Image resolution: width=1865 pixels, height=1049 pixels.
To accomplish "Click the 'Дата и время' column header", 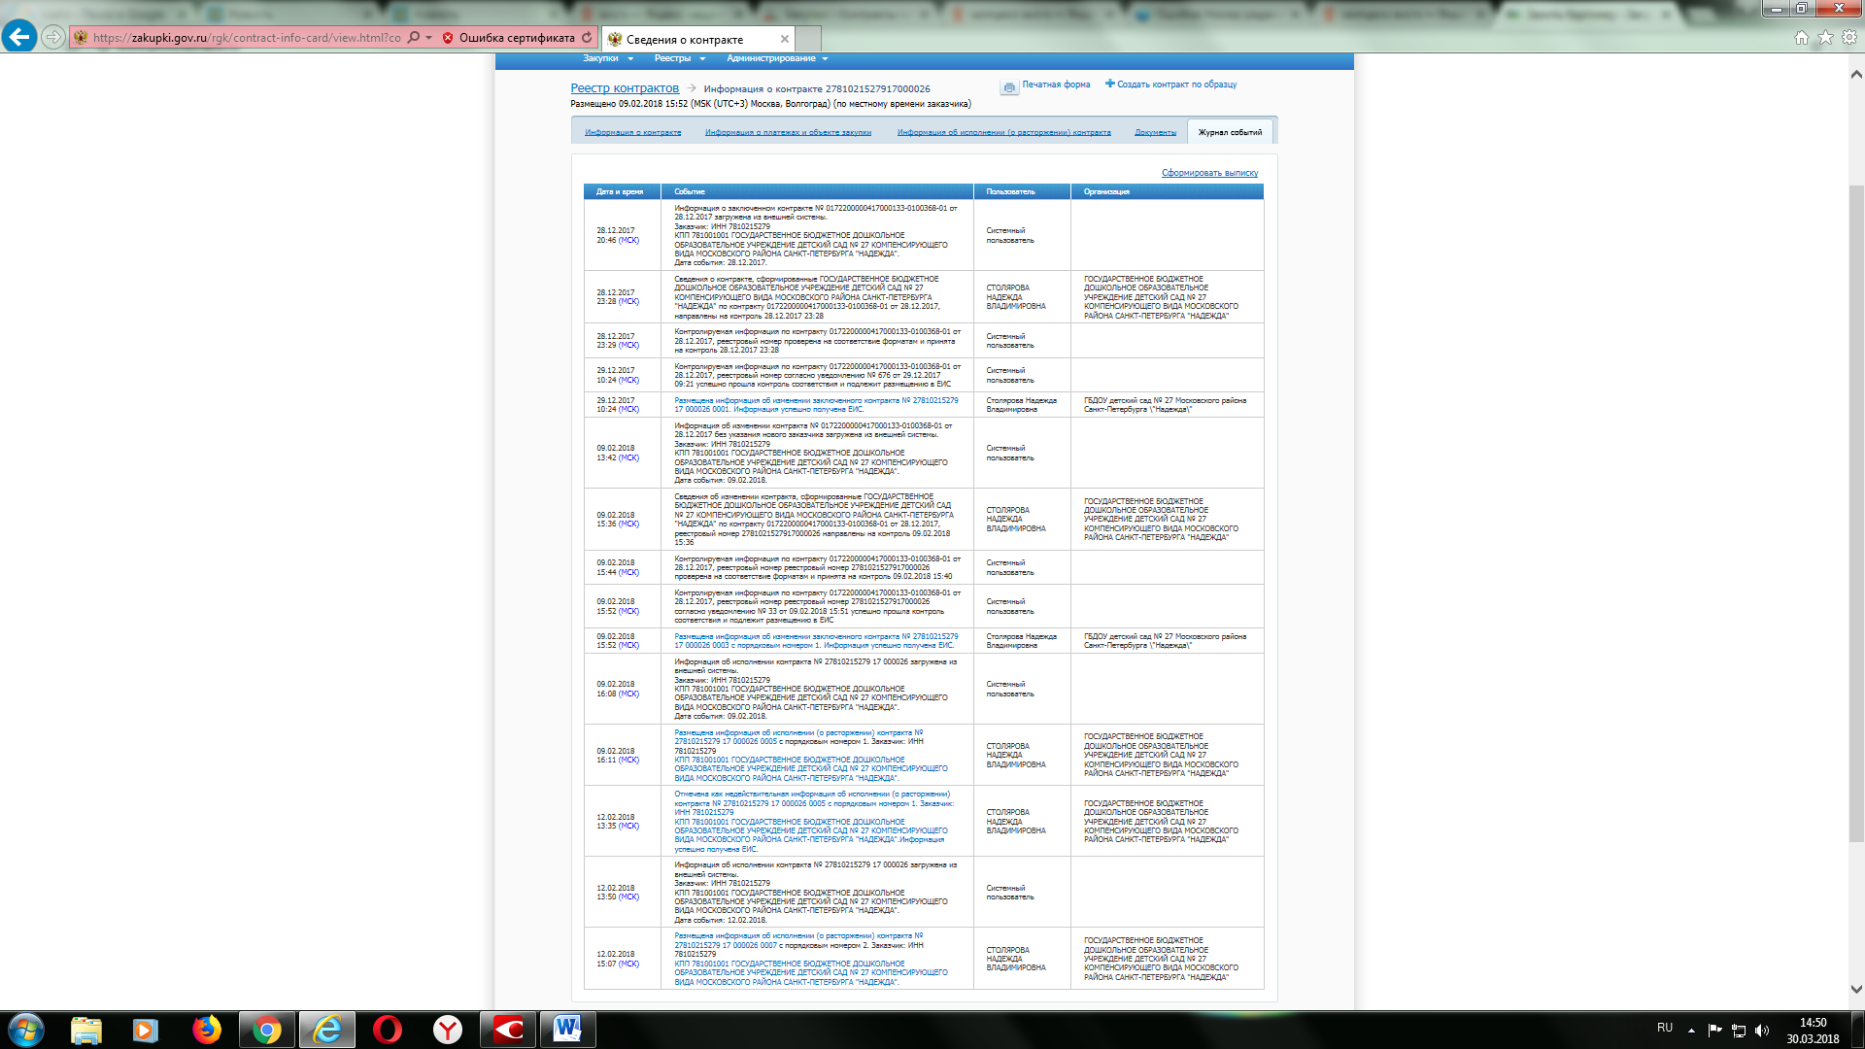I will point(622,191).
